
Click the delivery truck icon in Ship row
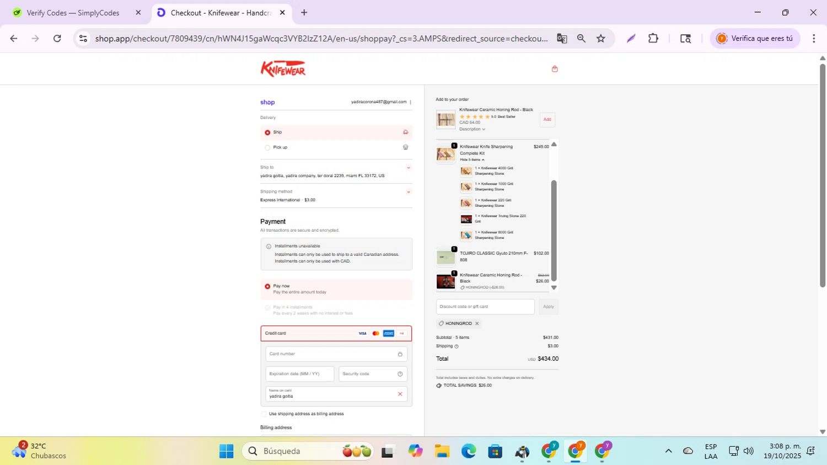pos(406,132)
